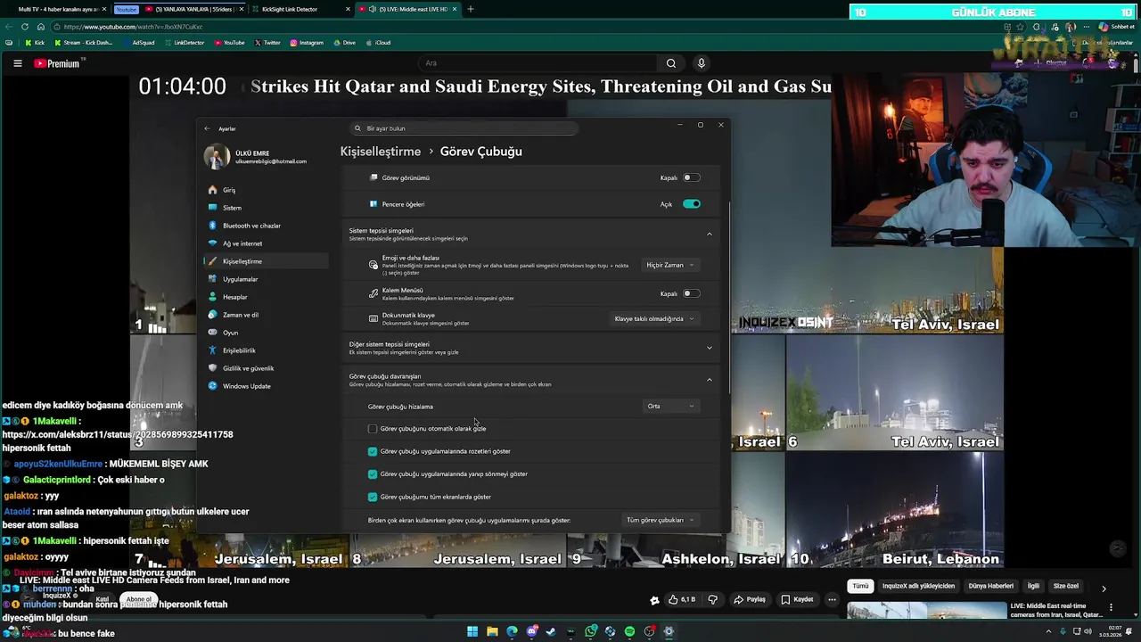This screenshot has height=642, width=1141.
Task: Open Erişilebilirlik settings section
Action: click(266, 350)
